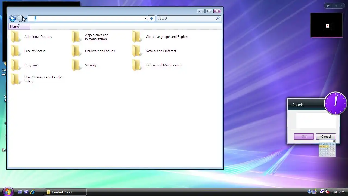Click the 12:03 AM taskbar clock
The image size is (348, 196).
point(337,192)
